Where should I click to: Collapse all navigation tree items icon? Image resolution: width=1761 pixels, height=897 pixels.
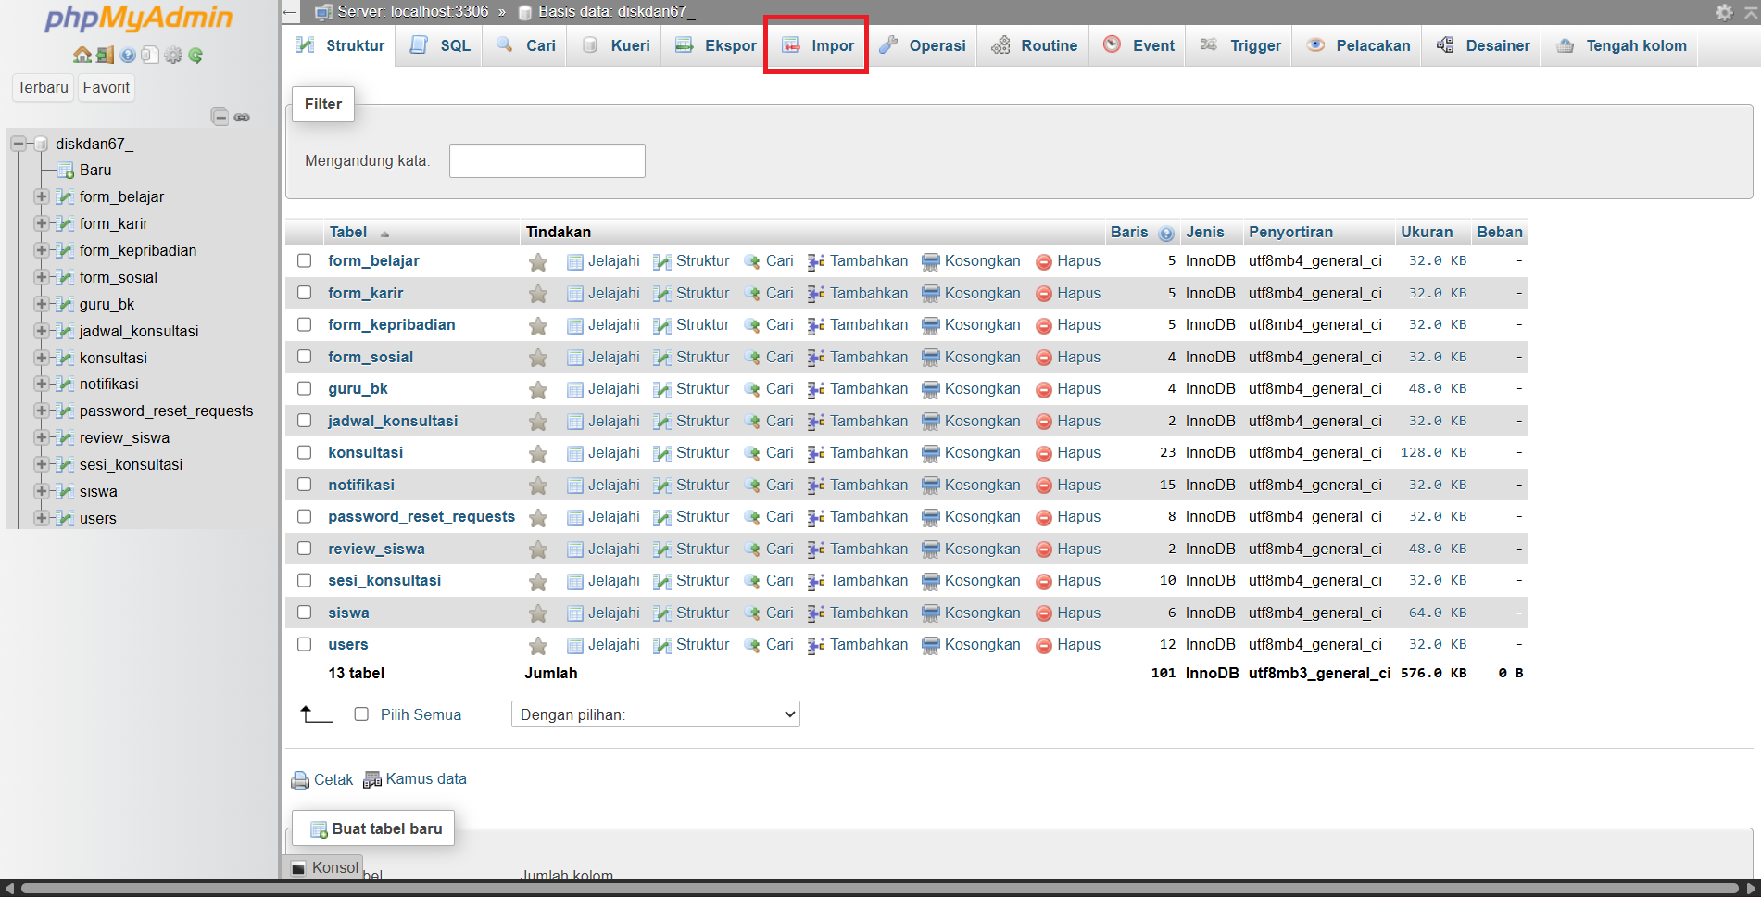pyautogui.click(x=220, y=117)
